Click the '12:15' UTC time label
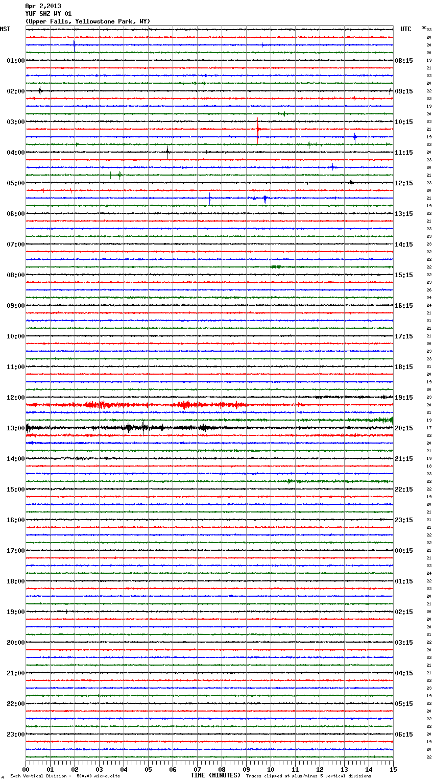434x783 pixels. [404, 183]
